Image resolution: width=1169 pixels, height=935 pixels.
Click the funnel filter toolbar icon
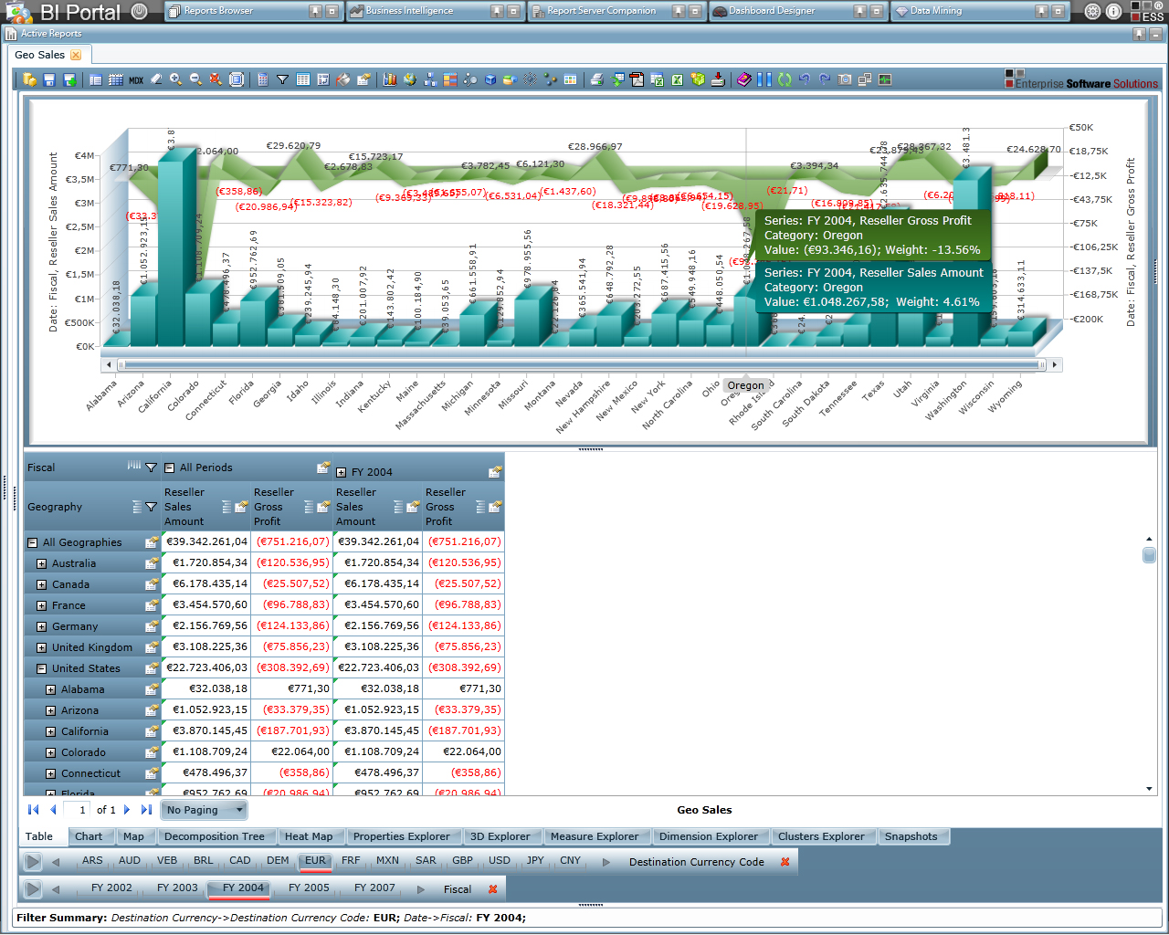tap(283, 79)
